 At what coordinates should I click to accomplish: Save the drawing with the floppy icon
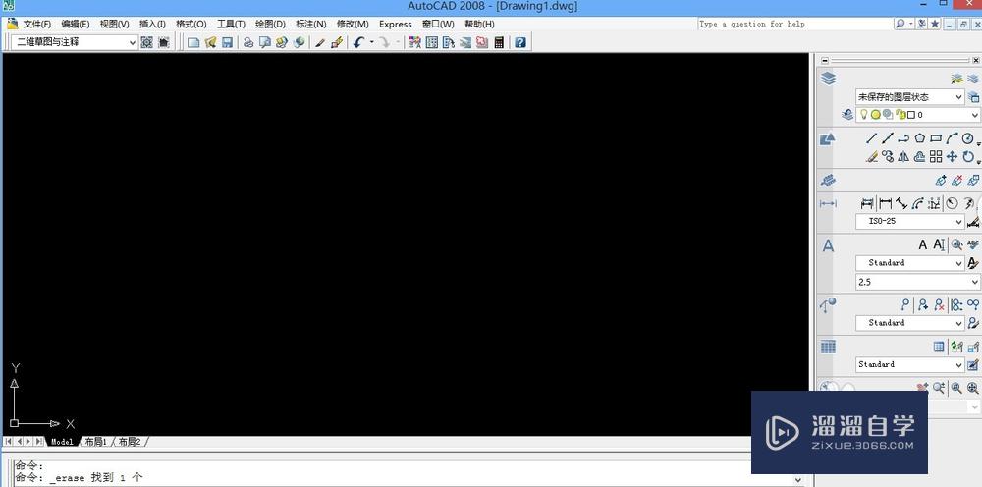(x=227, y=42)
